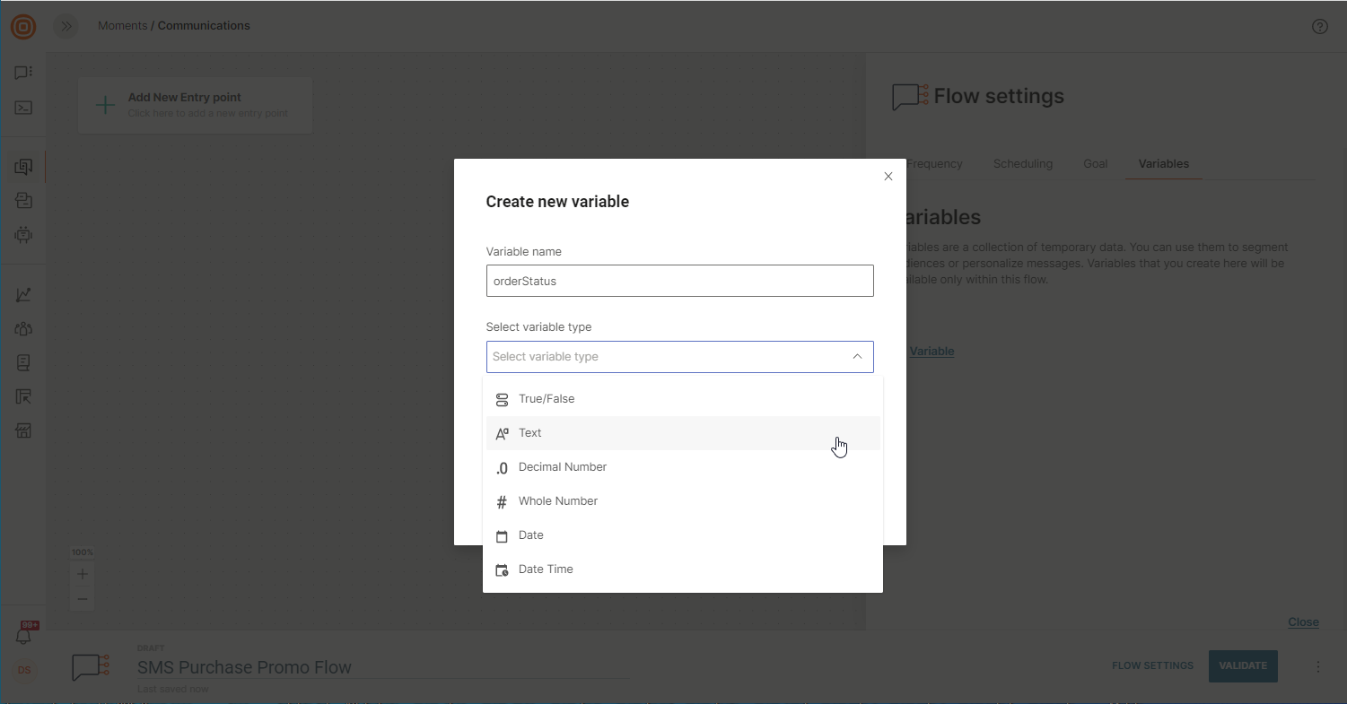Screen dimensions: 1347x704
Task: Select the Chatbot icon in the left sidebar
Action: 24,236
